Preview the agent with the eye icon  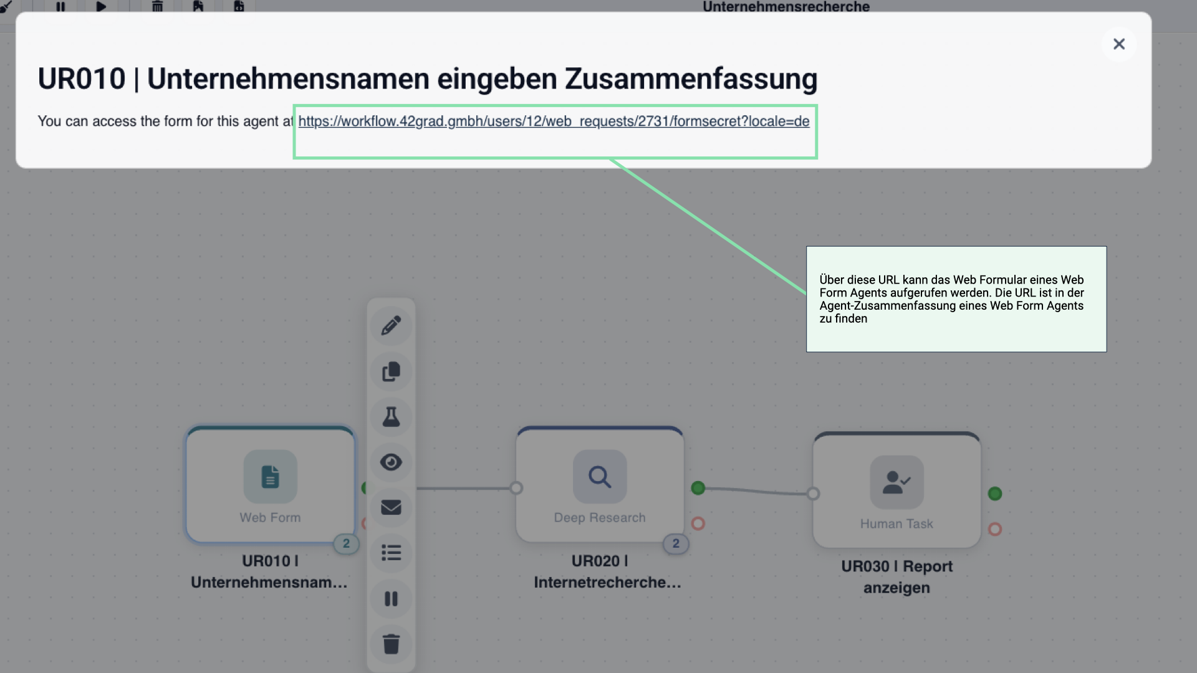point(391,462)
